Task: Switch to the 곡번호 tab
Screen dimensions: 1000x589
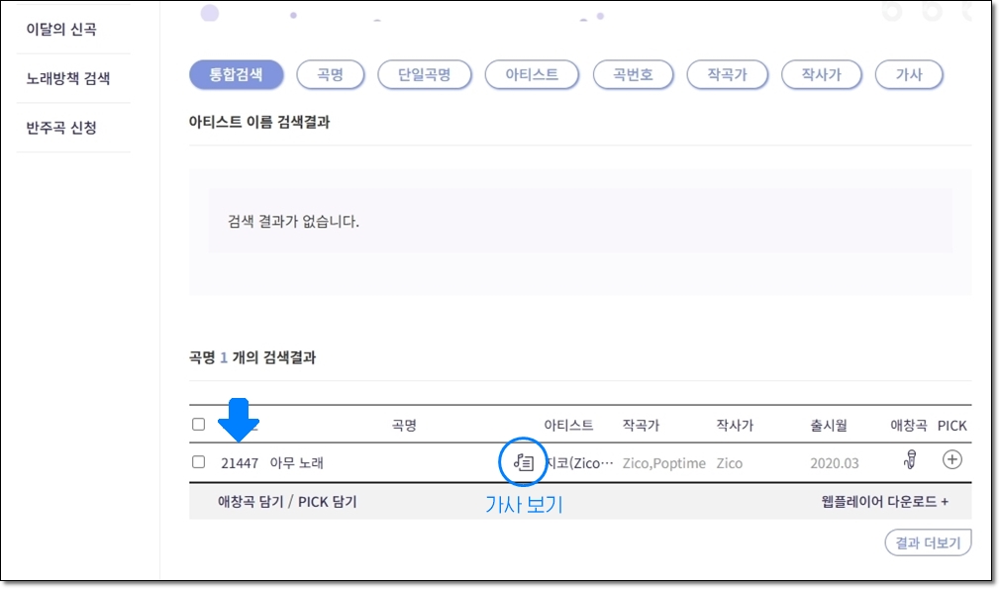Action: (633, 74)
